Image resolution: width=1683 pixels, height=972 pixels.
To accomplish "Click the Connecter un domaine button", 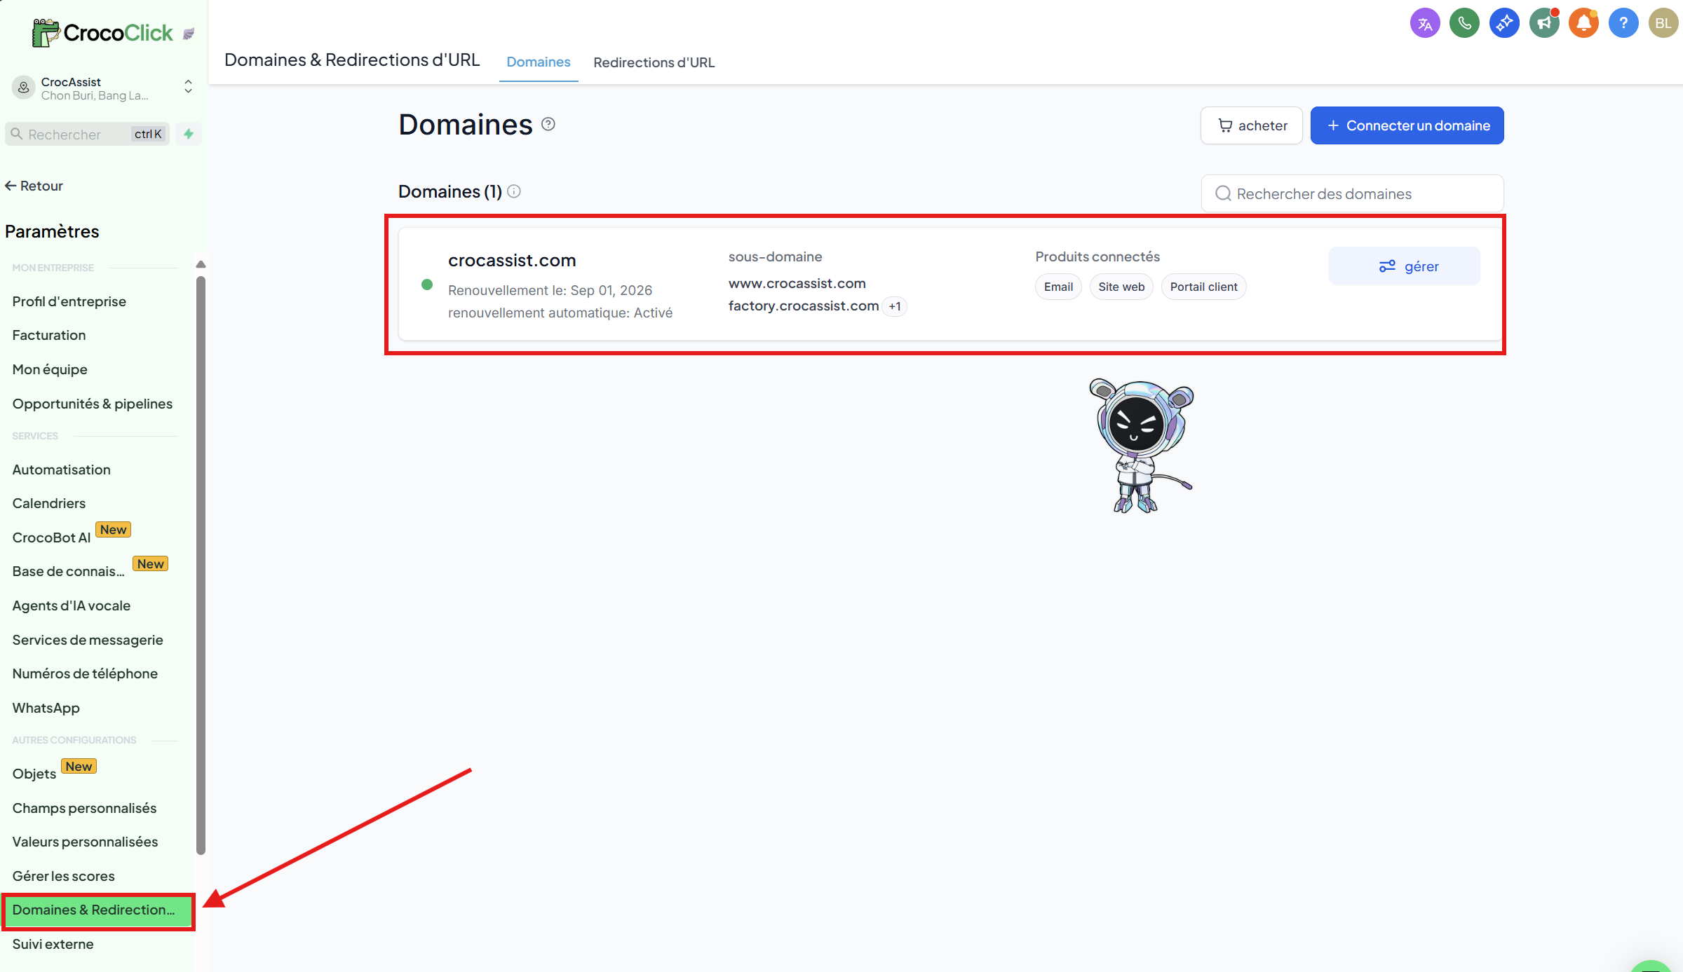I will pyautogui.click(x=1407, y=125).
